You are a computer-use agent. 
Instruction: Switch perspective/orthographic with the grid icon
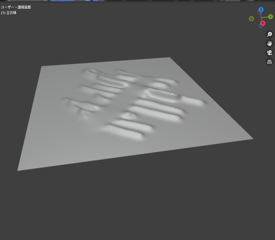pos(269,62)
